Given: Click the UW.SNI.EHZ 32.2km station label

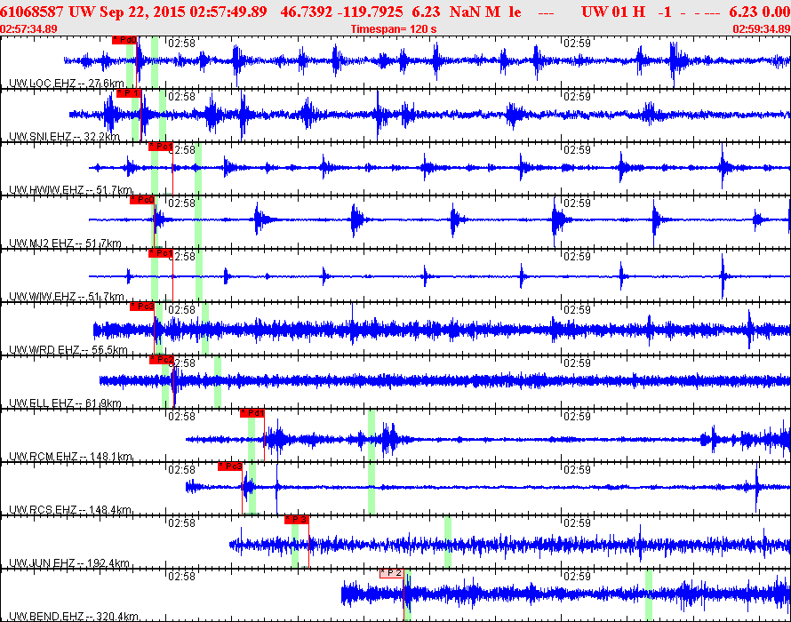Looking at the screenshot, I should coord(65,137).
